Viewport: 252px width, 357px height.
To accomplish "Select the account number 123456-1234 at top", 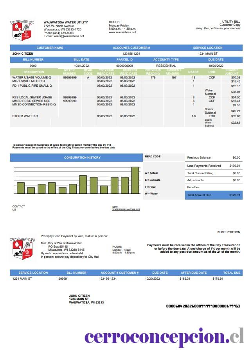I will tap(131, 54).
